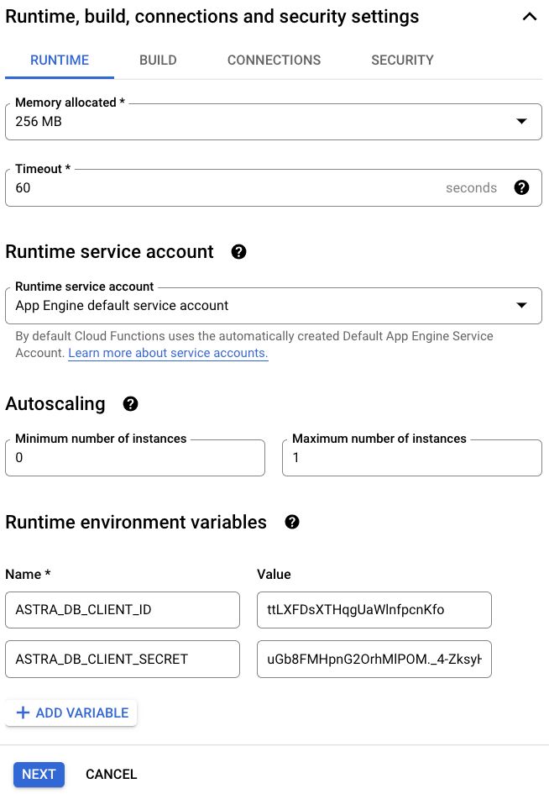Open the CONNECTIONS tab
Screen dimensions: 549x794
pyautogui.click(x=274, y=60)
